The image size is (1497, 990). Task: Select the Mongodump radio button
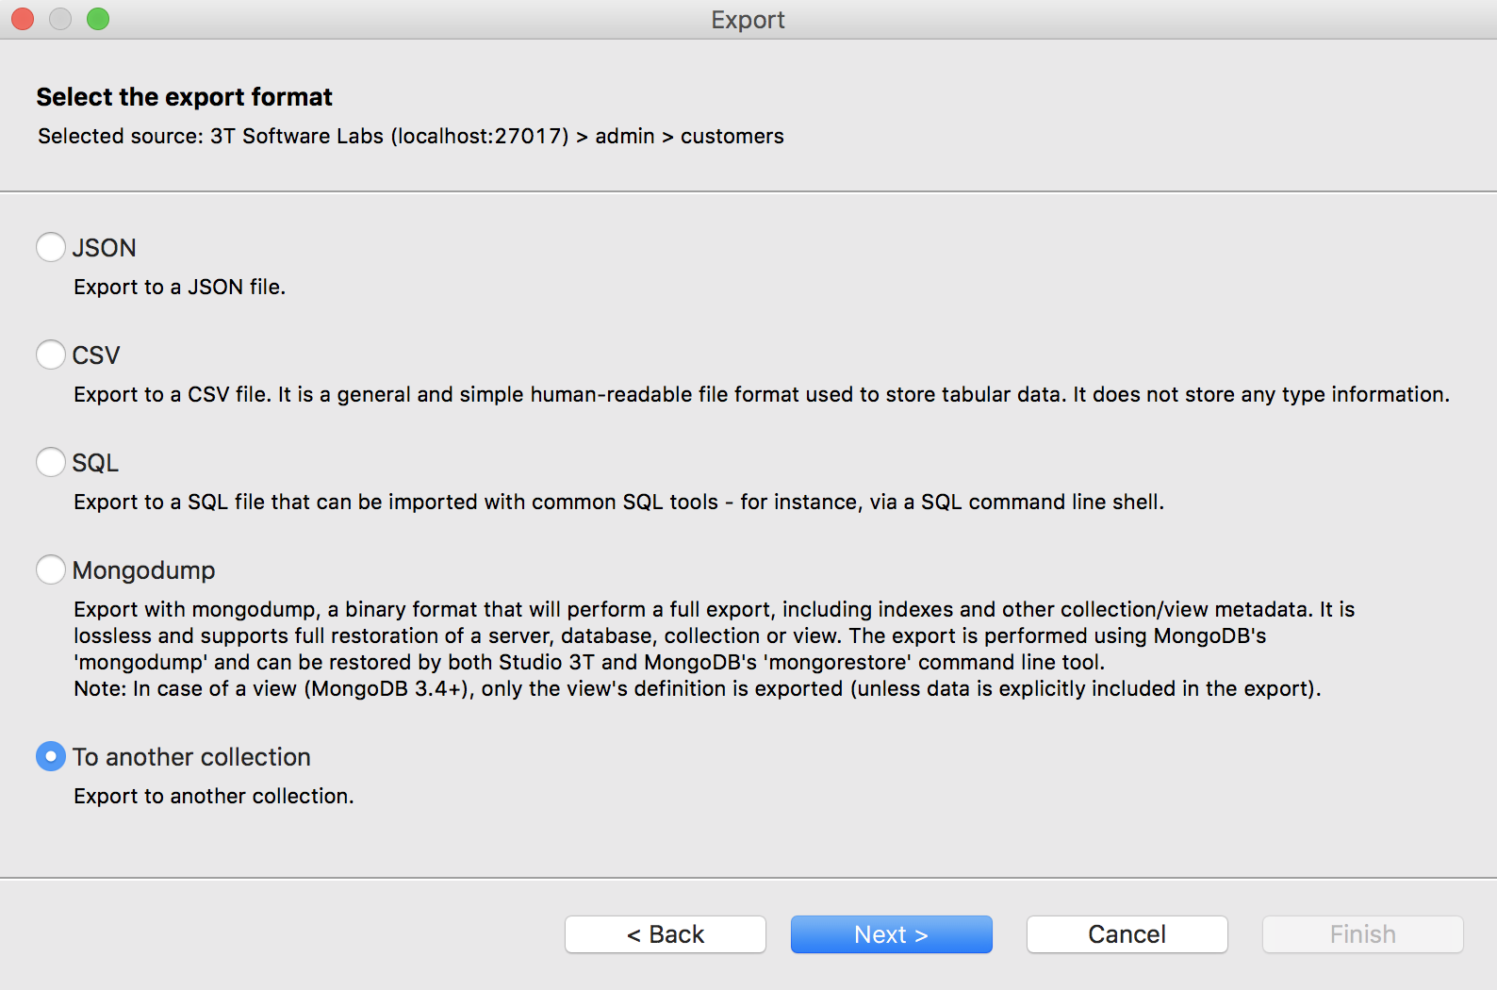(x=51, y=569)
